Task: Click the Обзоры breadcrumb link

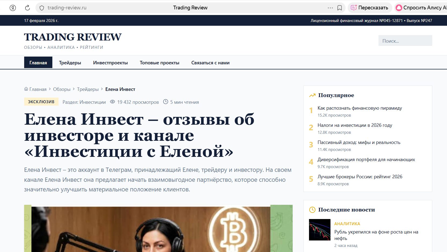Action: coord(62,89)
